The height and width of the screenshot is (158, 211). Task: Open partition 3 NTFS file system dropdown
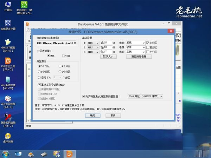pyautogui.click(x=93, y=52)
